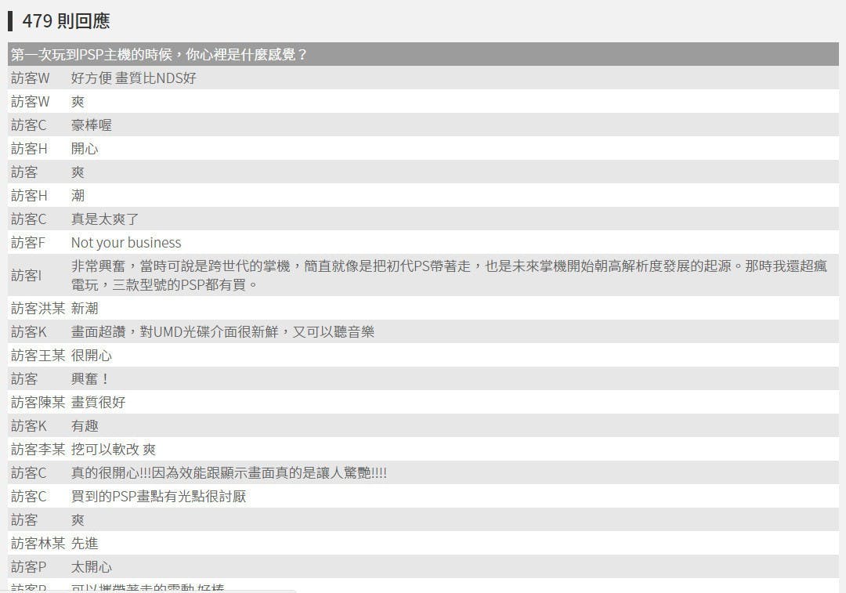Viewport: 846px width, 593px height.
Task: Click 訪客W beside "好方便 畫質比NDS好"
Action: tap(31, 78)
